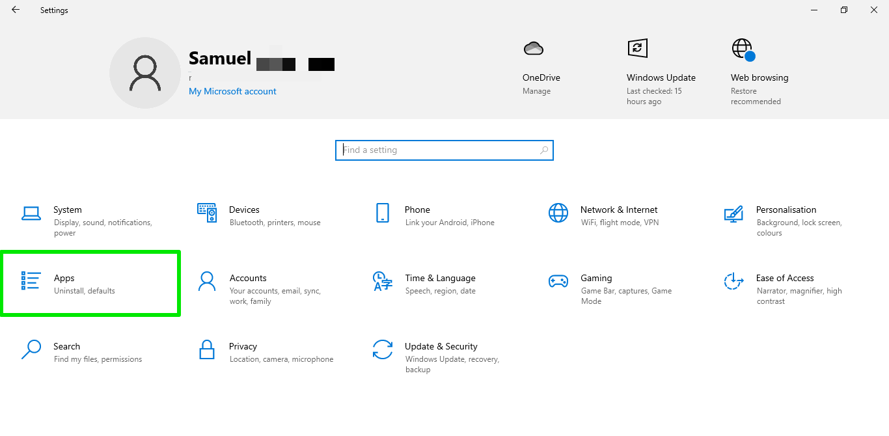Open the My Microsoft account link
This screenshot has width=889, height=436.
click(x=232, y=92)
